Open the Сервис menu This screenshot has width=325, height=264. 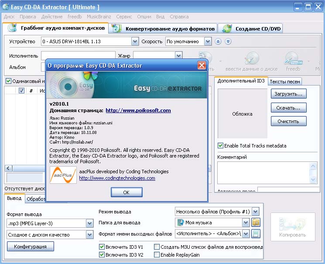pyautogui.click(x=124, y=17)
